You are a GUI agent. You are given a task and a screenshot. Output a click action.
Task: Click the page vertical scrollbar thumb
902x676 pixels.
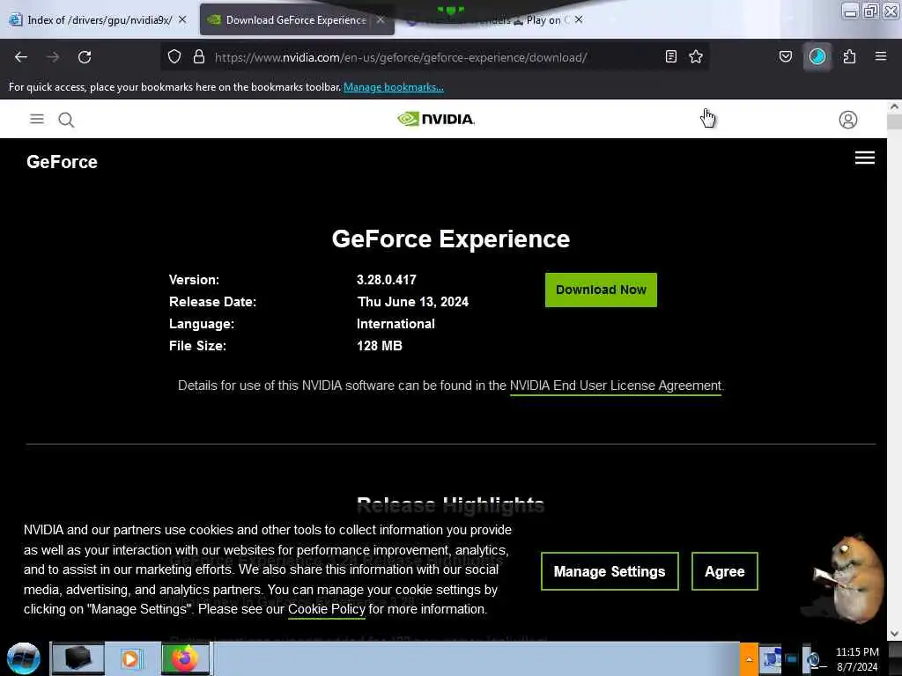click(x=894, y=121)
